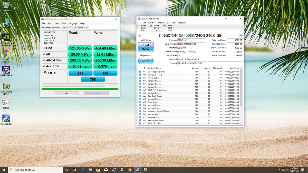The width and height of the screenshot is (308, 173).
Task: Open CrystalDiskInfo Theme menu
Action: 161,23
